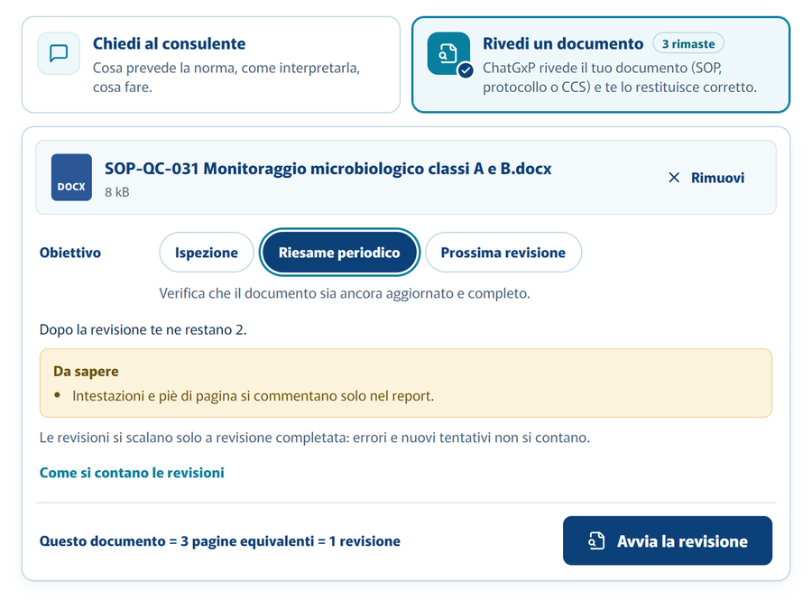Screen dimensions: 812x609
Task: Start the review with Avvia la revisione
Action: 668,540
